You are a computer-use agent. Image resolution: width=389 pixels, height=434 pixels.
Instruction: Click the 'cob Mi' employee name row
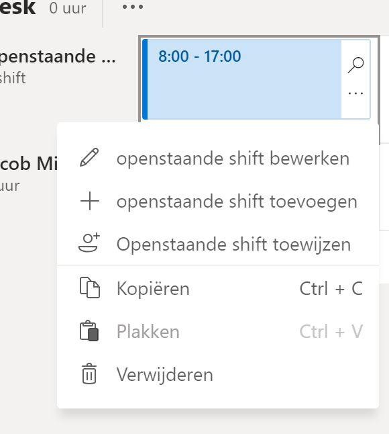29,163
